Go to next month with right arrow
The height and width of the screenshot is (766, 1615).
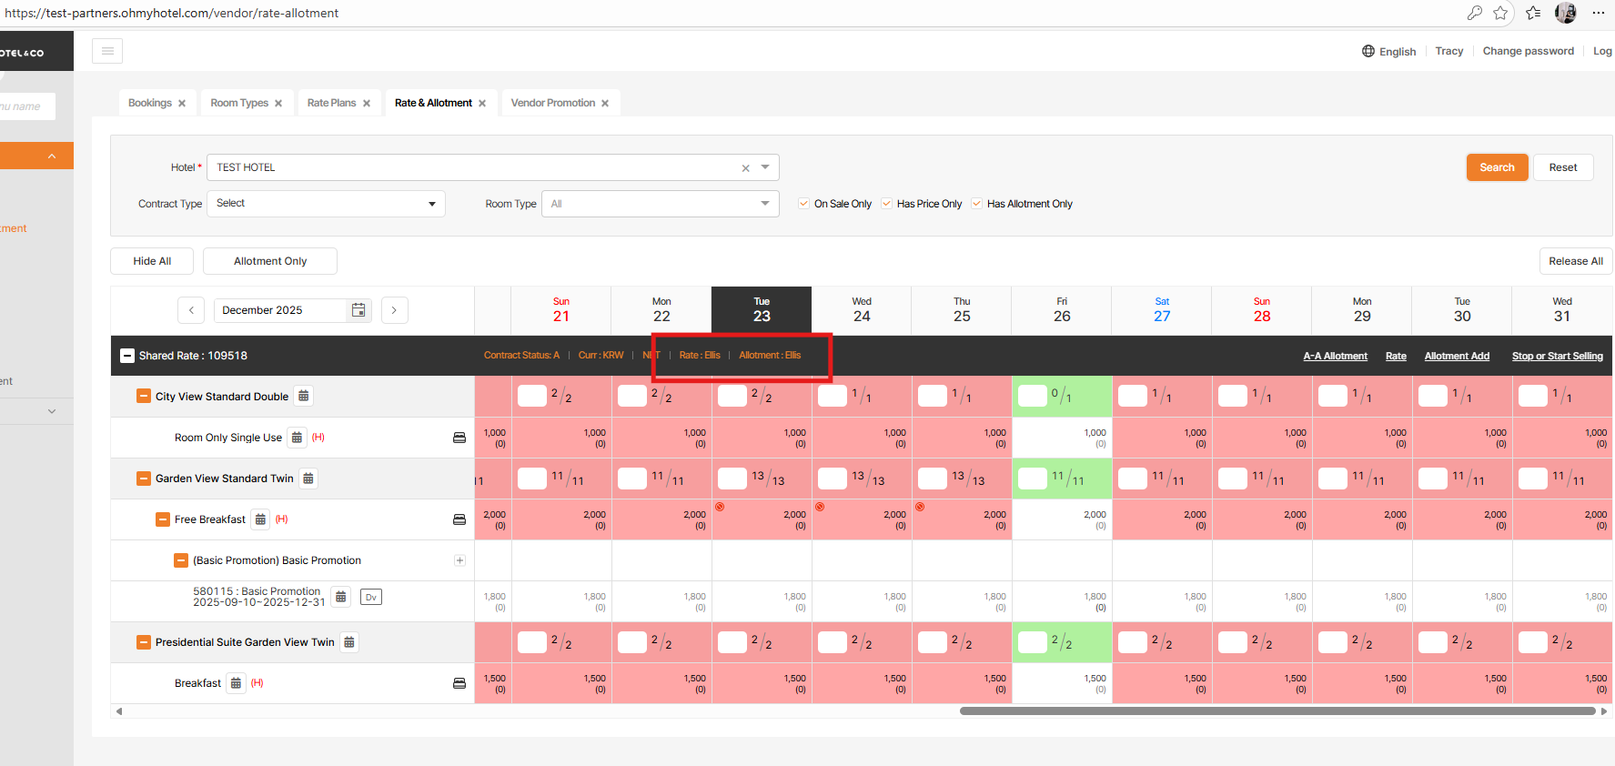[394, 310]
